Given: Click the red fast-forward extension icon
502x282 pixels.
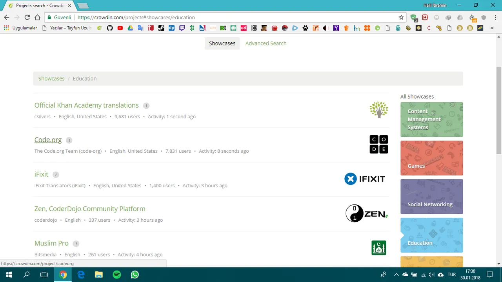Looking at the screenshot, I should (425, 17).
